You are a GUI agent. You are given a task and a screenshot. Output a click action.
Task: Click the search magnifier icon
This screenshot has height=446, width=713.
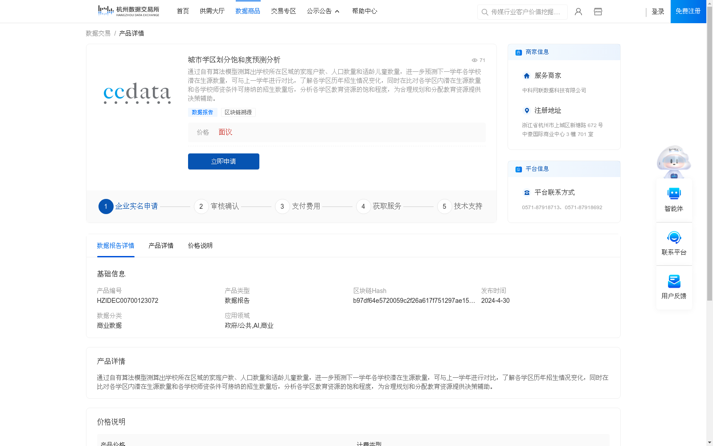click(x=485, y=12)
